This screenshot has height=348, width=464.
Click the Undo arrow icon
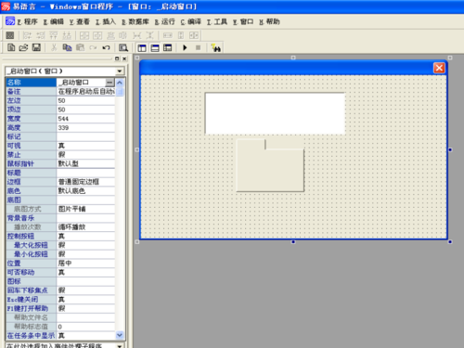coord(106,47)
